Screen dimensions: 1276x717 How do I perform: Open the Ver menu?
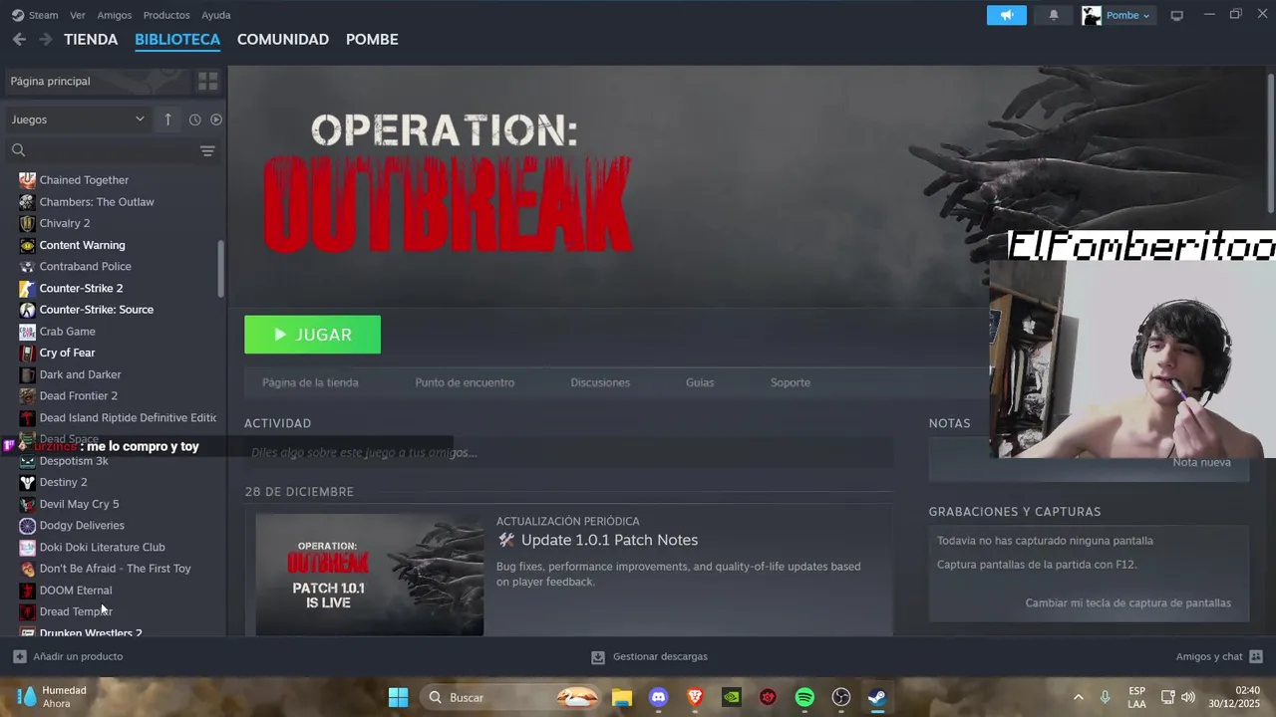pos(78,15)
